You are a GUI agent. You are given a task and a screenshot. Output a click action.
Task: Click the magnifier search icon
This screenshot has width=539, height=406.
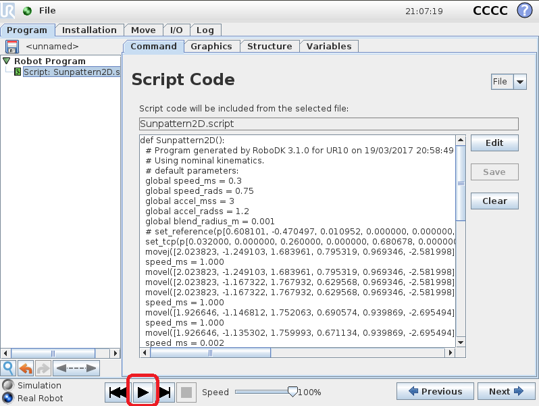point(8,368)
